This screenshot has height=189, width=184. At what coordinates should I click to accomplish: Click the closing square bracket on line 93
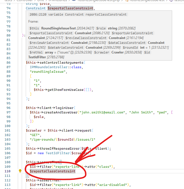pyautogui.click(x=31, y=94)
